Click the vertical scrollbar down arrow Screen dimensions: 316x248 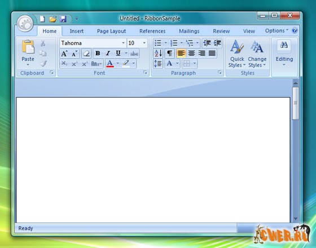(x=296, y=219)
